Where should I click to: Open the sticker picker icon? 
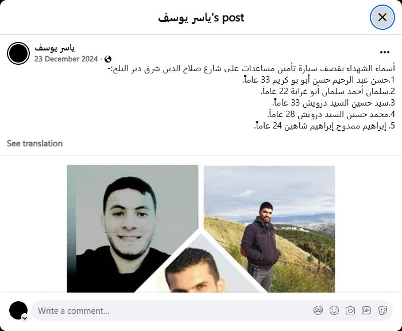tap(382, 310)
